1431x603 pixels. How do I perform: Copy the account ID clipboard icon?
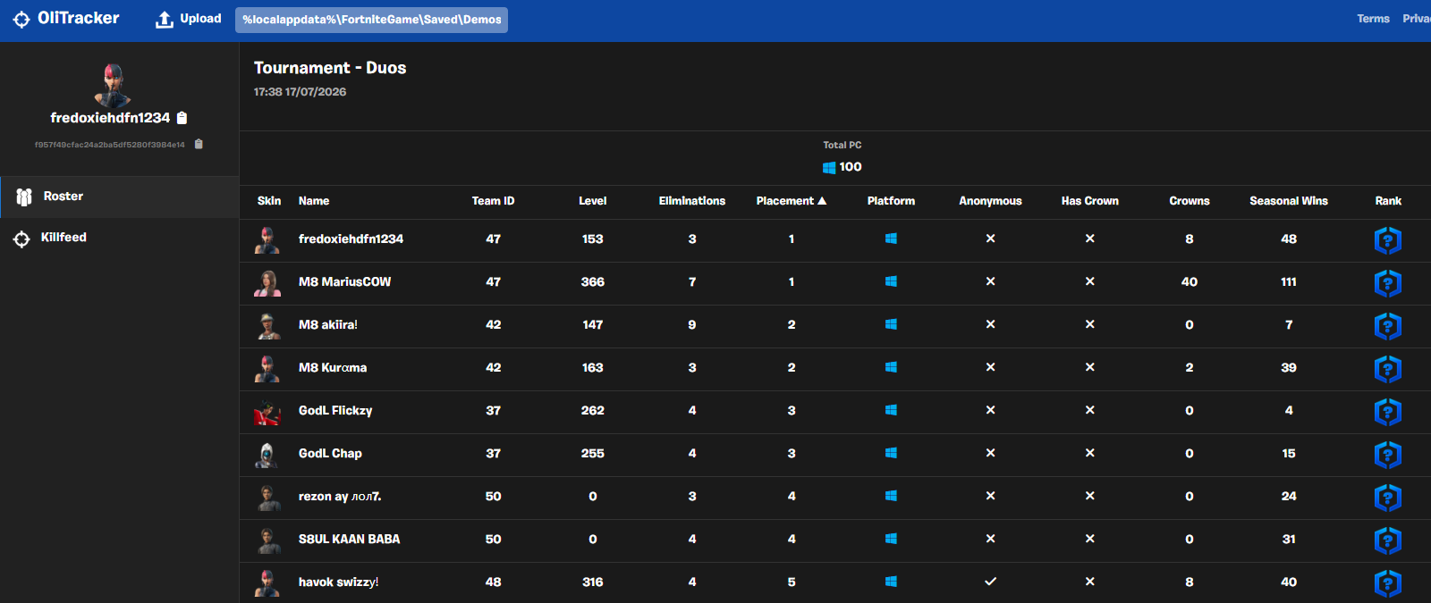[199, 144]
